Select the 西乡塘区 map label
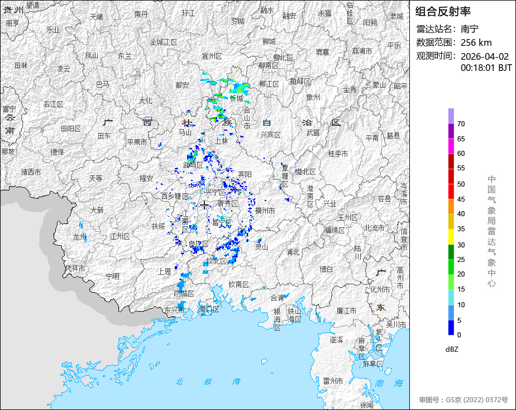This screenshot has height=410, width=516. (175, 197)
